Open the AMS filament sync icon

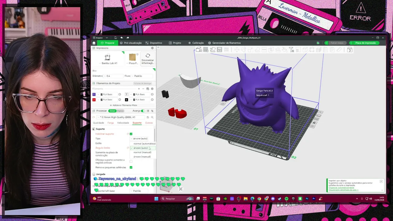[x=148, y=89]
